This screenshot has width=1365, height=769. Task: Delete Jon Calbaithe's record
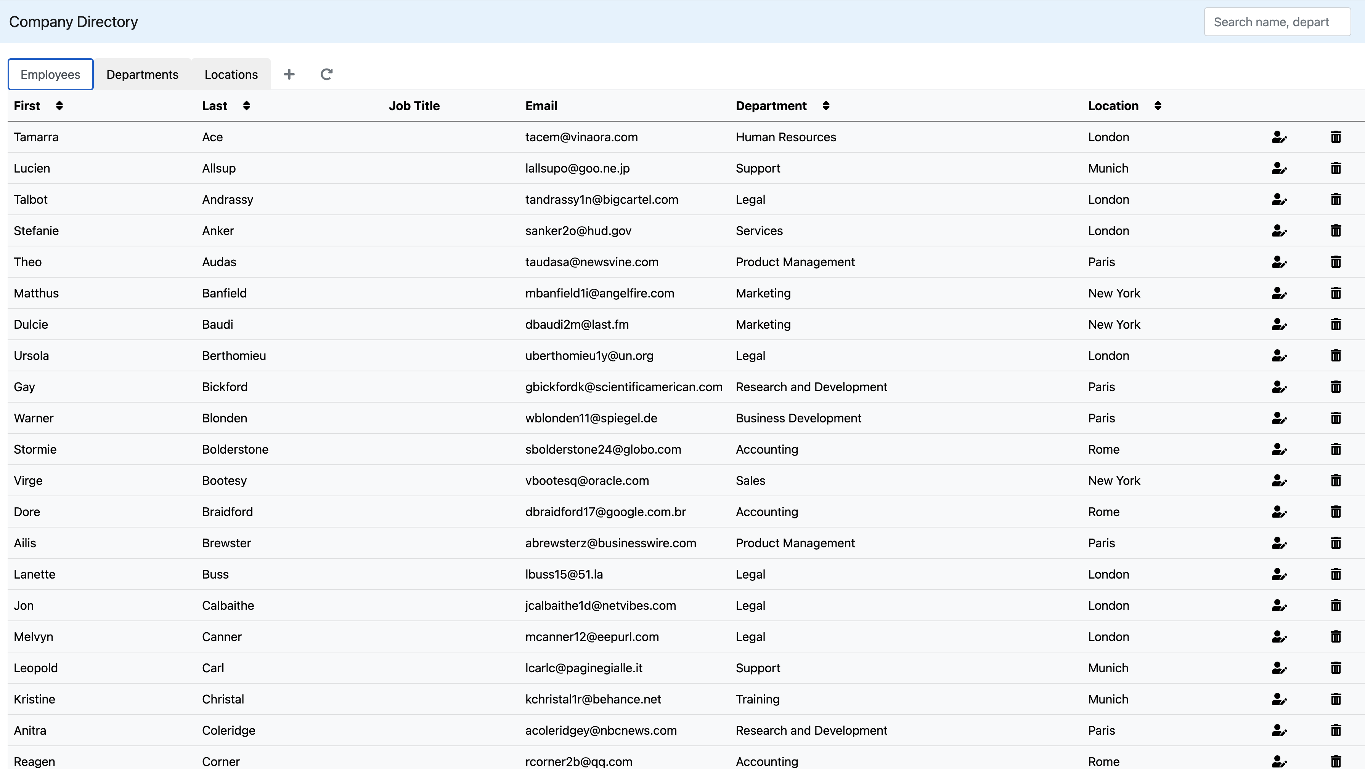[x=1336, y=606]
